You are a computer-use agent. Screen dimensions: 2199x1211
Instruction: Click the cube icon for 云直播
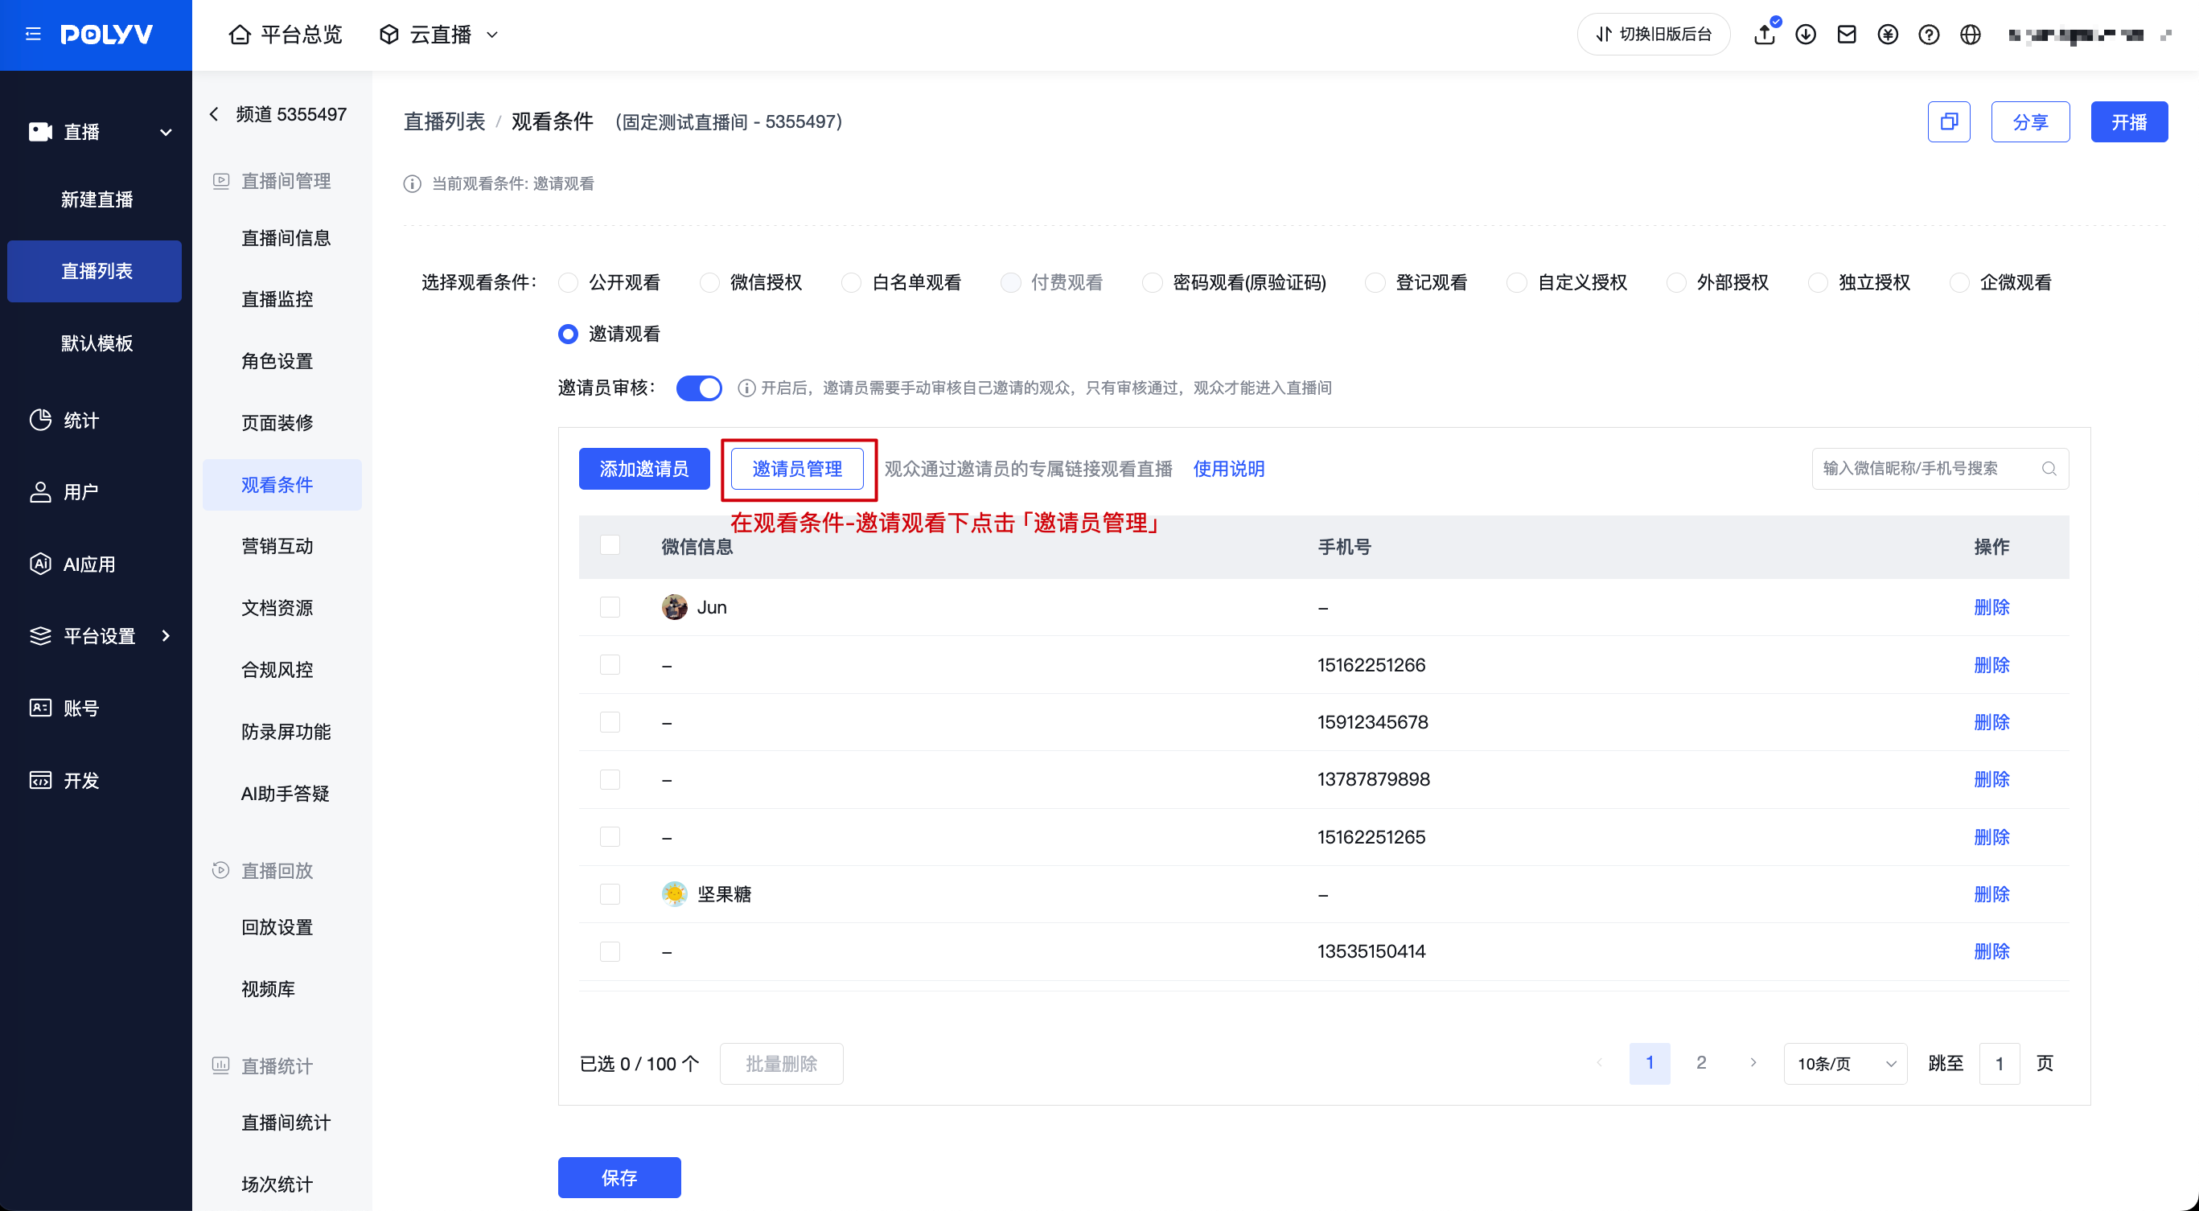click(389, 34)
